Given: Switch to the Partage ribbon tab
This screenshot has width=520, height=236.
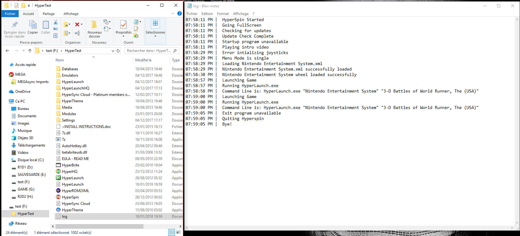Looking at the screenshot, I should [49, 14].
